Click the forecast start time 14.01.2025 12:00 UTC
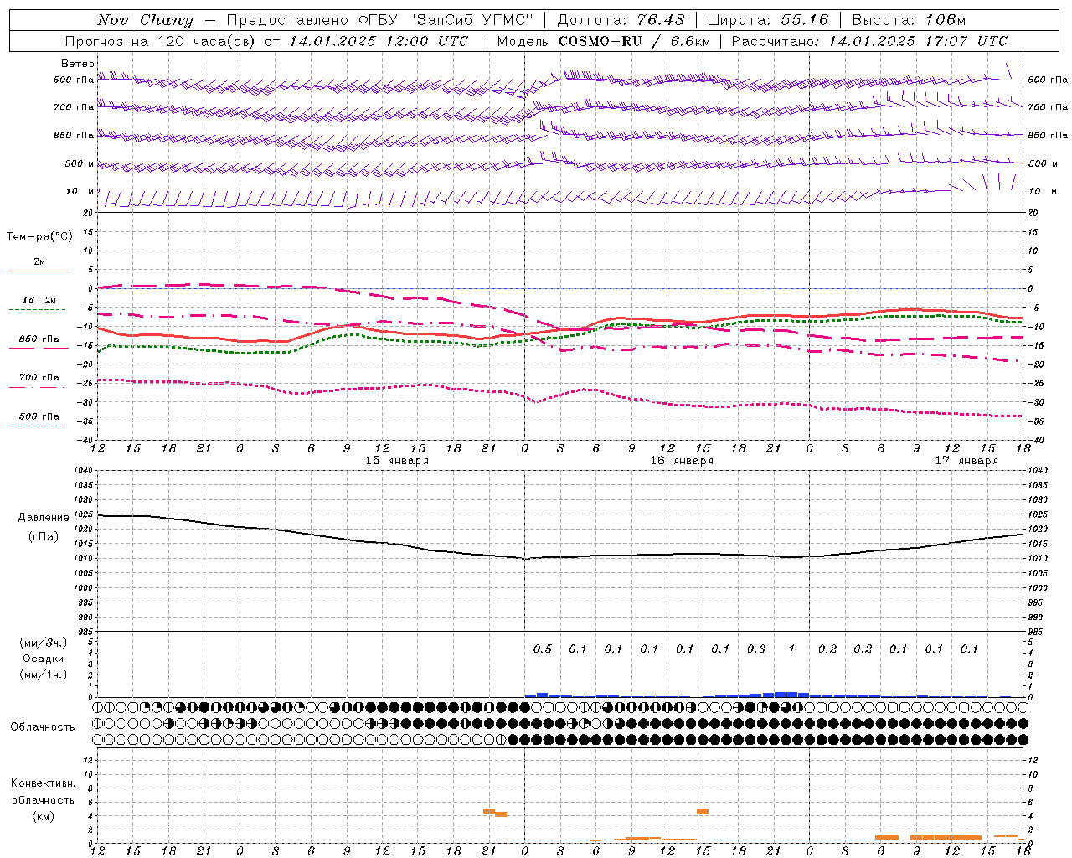Image resolution: width=1072 pixels, height=858 pixels. click(x=379, y=41)
